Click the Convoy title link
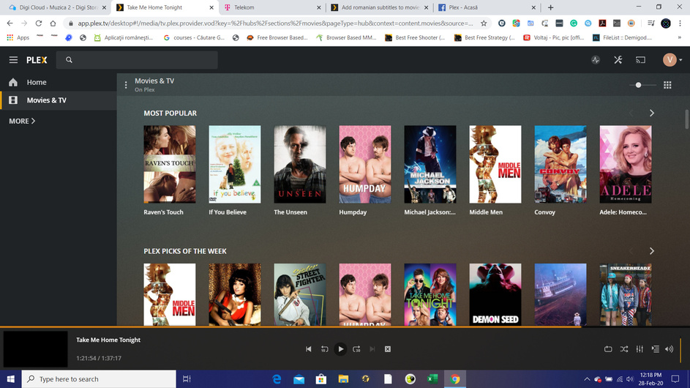Image resolution: width=690 pixels, height=388 pixels. point(545,212)
